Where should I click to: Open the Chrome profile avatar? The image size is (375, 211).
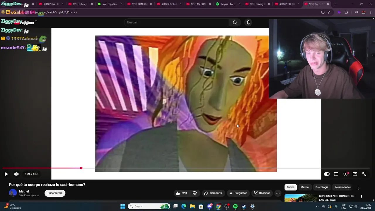(364, 12)
